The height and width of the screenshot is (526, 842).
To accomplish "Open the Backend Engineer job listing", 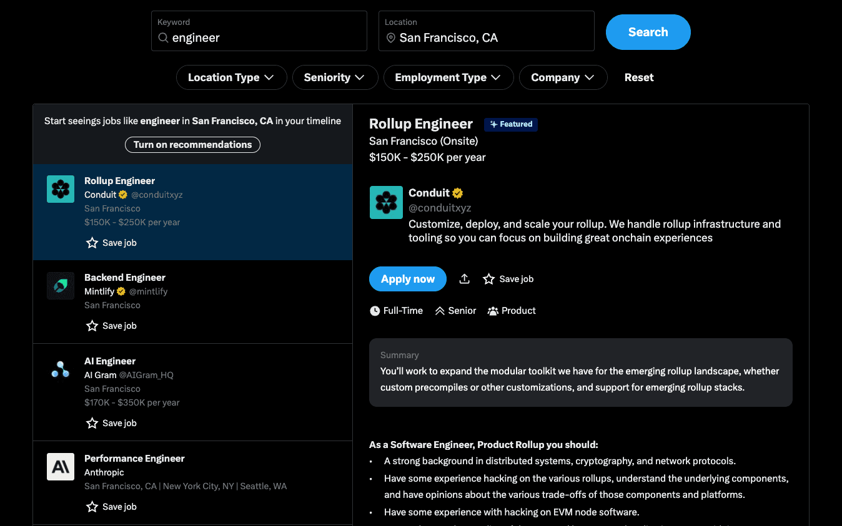I will point(125,278).
